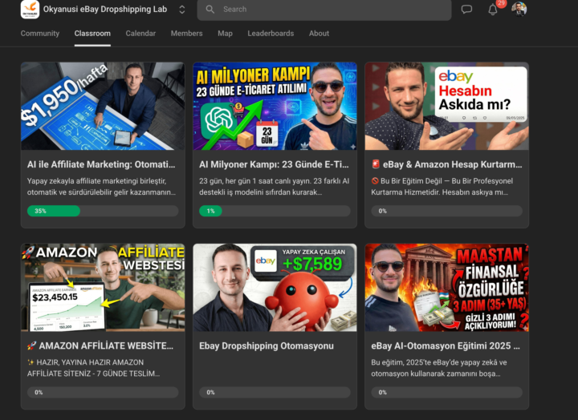The height and width of the screenshot is (420, 578).
Task: Open eBay AI-Otomasyon Eğitimi 2025 title
Action: pos(446,346)
